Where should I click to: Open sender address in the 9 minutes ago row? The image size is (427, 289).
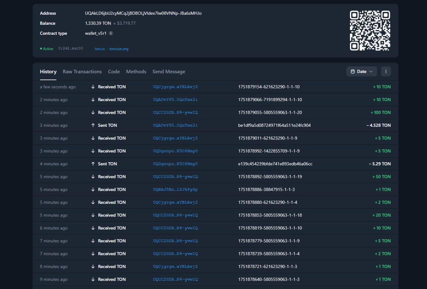pyautogui.click(x=175, y=280)
